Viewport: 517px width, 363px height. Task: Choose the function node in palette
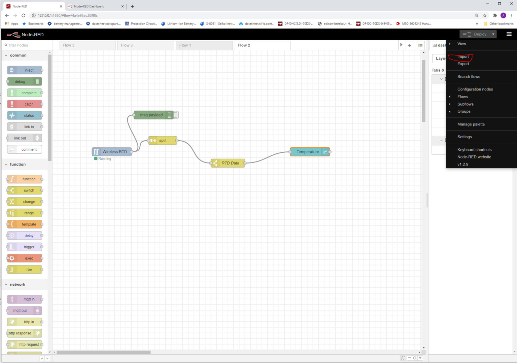[25, 179]
